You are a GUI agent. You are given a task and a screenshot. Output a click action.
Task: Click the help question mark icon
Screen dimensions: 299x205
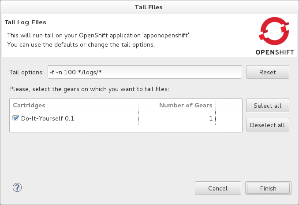point(18,187)
